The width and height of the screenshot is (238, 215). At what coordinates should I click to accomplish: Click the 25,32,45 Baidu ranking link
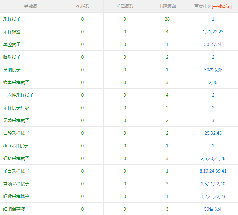[x=213, y=133]
